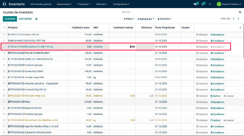Click the Soporte Tecnico user avatar

coord(219,4)
